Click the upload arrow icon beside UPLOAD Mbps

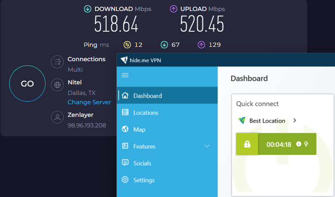(x=174, y=9)
